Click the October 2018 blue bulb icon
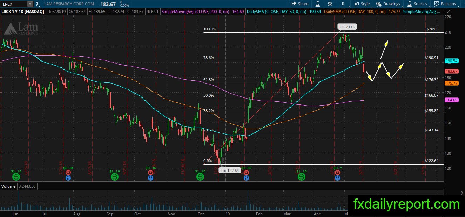This screenshot has width=465, height=217. point(151,178)
